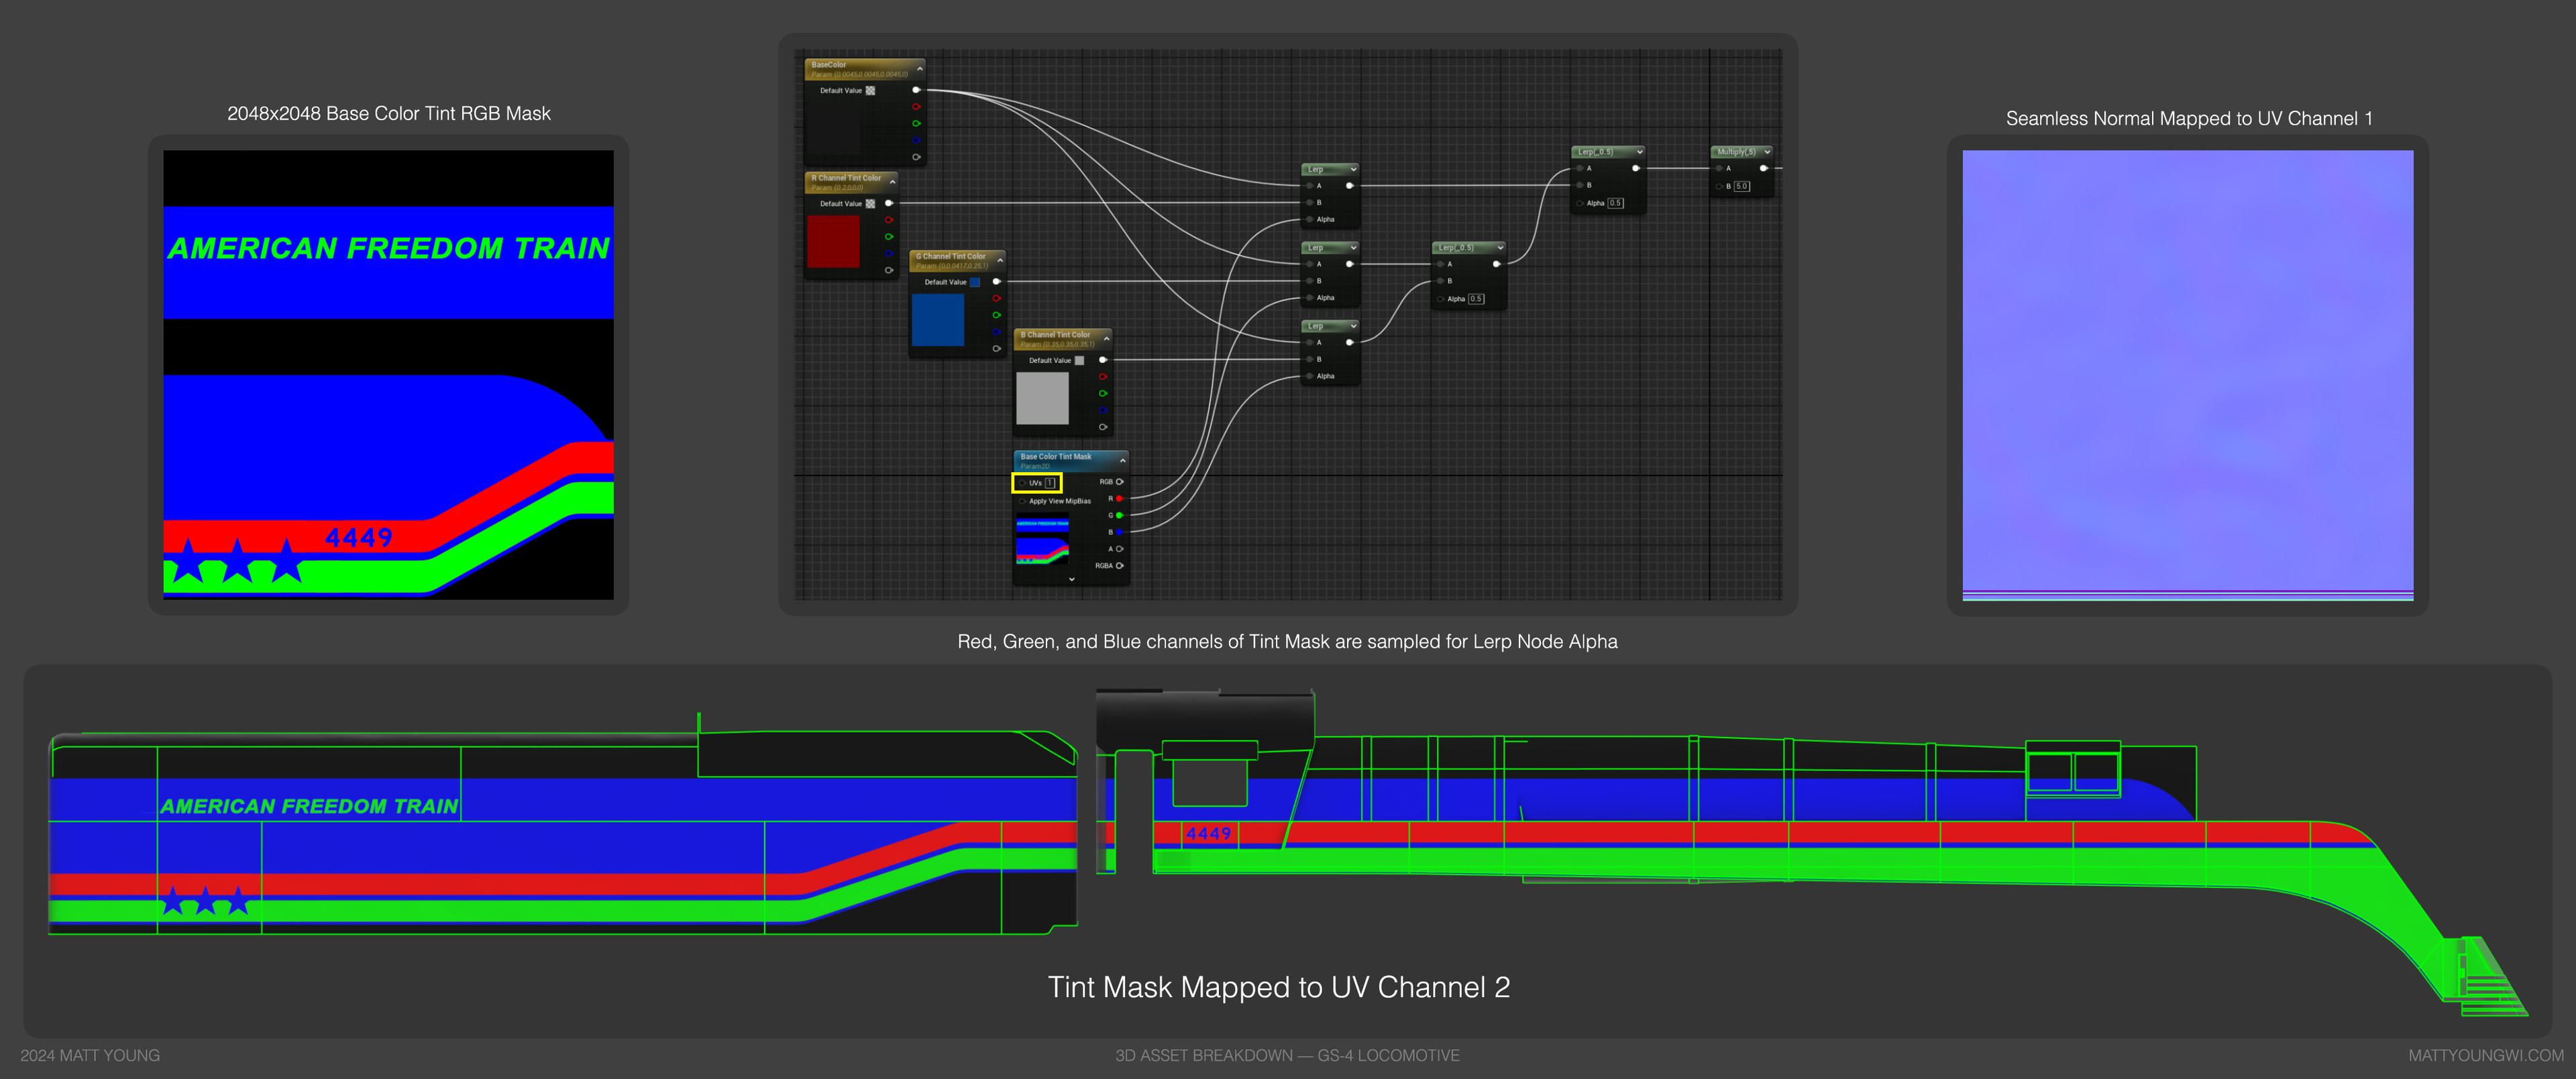Click the UVs input pin on Tint Mask
The image size is (2576, 1079).
(x=1022, y=483)
